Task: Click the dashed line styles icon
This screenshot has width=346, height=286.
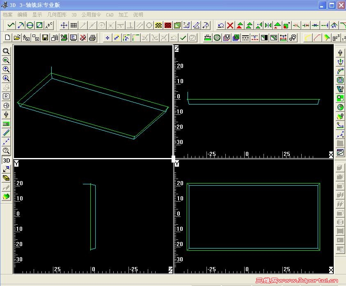Action: pyautogui.click(x=245, y=37)
